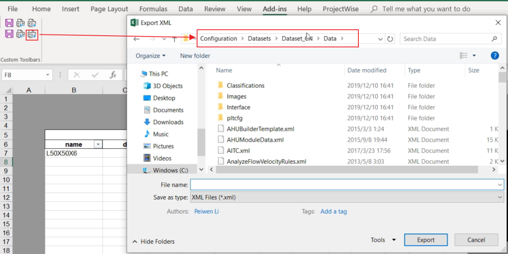Sort files by the Date modified column
508x254 pixels.
(x=367, y=70)
